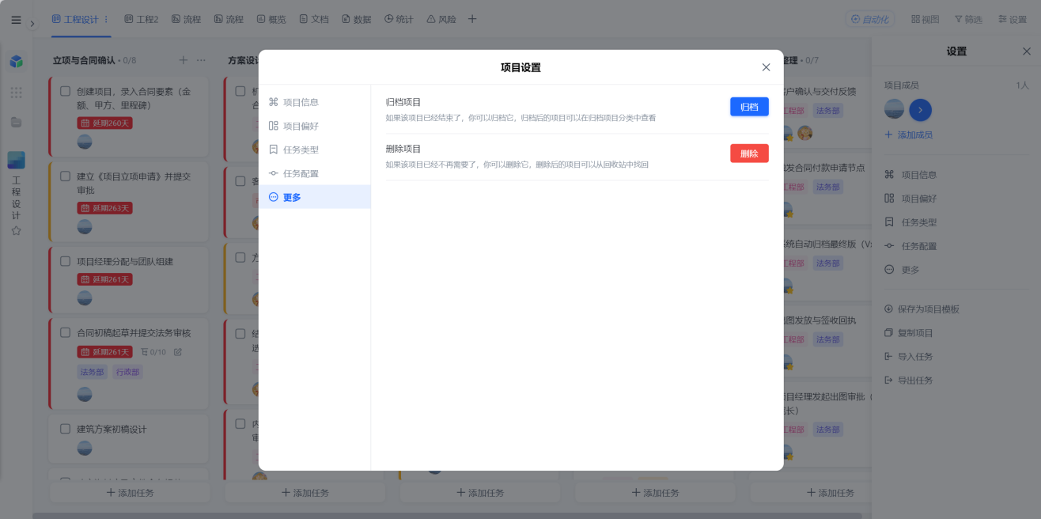Check the 项目经理分配与团队组建 task
Viewport: 1041px width, 519px height.
pyautogui.click(x=66, y=261)
